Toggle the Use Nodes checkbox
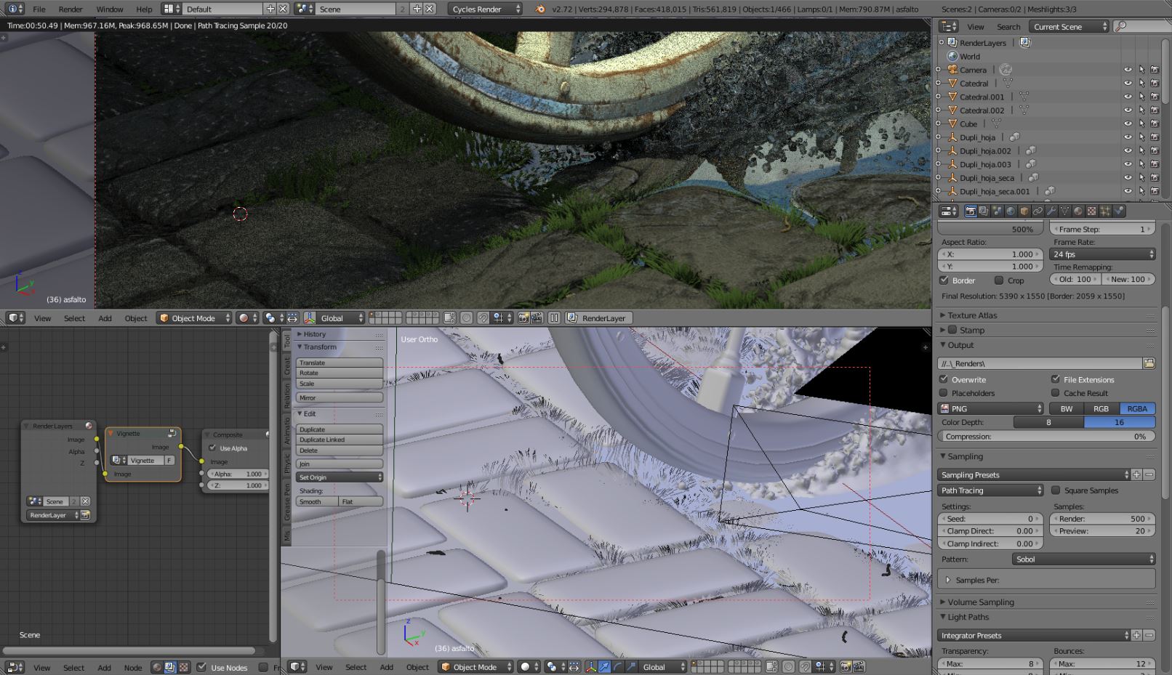This screenshot has height=675, width=1172. pos(201,667)
